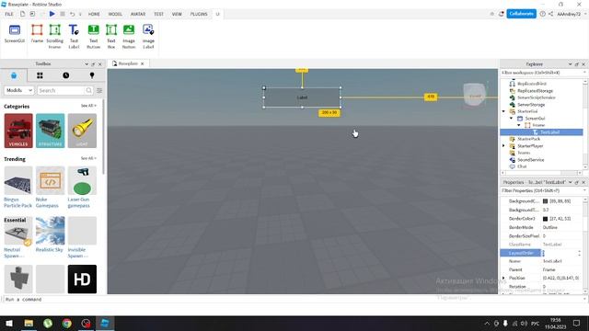Select ServerStorage in Explorer
The width and height of the screenshot is (589, 331).
point(531,105)
